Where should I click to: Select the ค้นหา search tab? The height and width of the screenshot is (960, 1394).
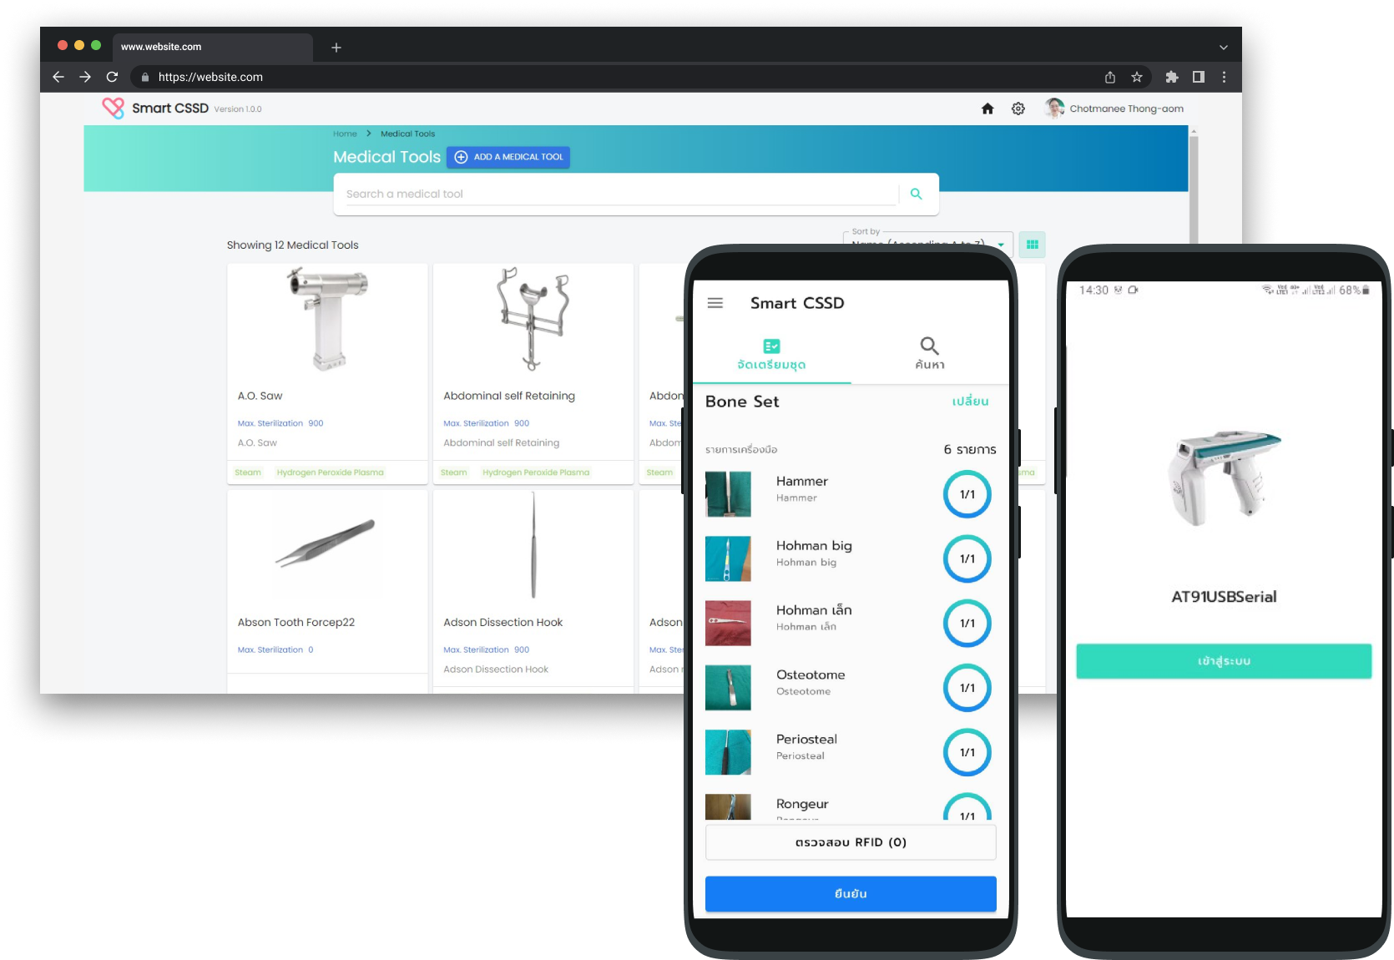(x=929, y=354)
